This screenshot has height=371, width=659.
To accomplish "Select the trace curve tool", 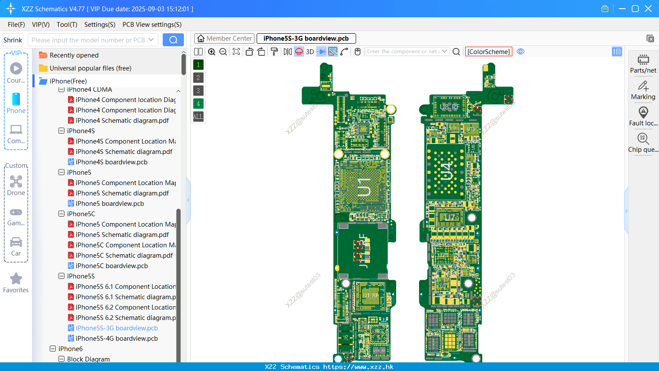I will click(x=344, y=51).
